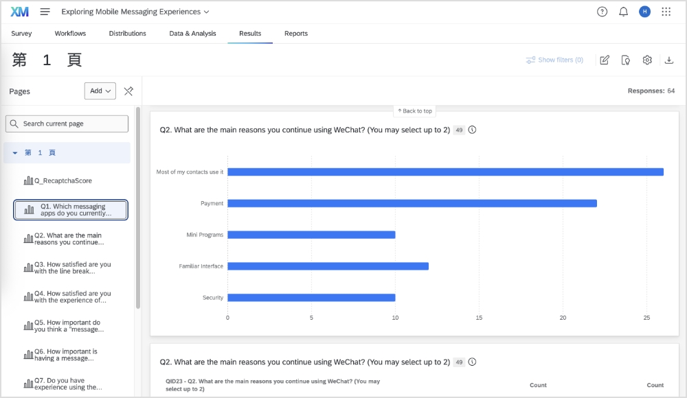687x398 pixels.
Task: Unpin the Pages side panel
Action: pyautogui.click(x=128, y=91)
